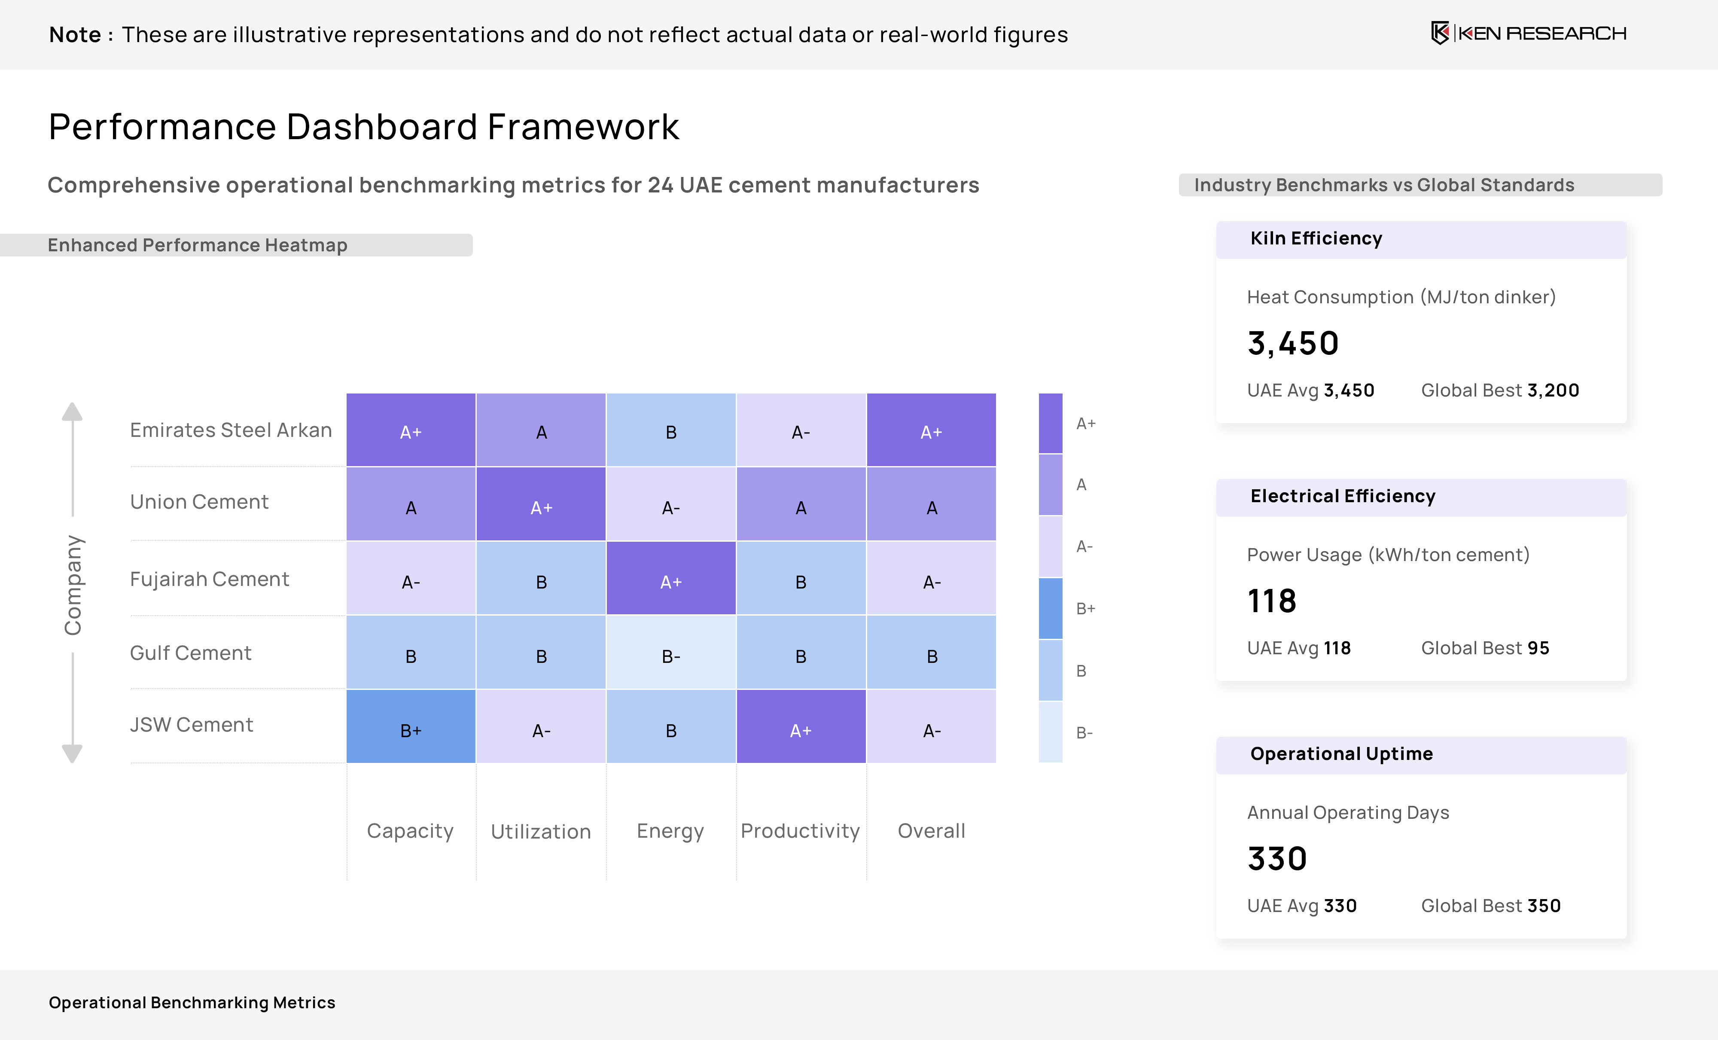Click the Ken Research logo
The image size is (1718, 1040).
(1528, 34)
